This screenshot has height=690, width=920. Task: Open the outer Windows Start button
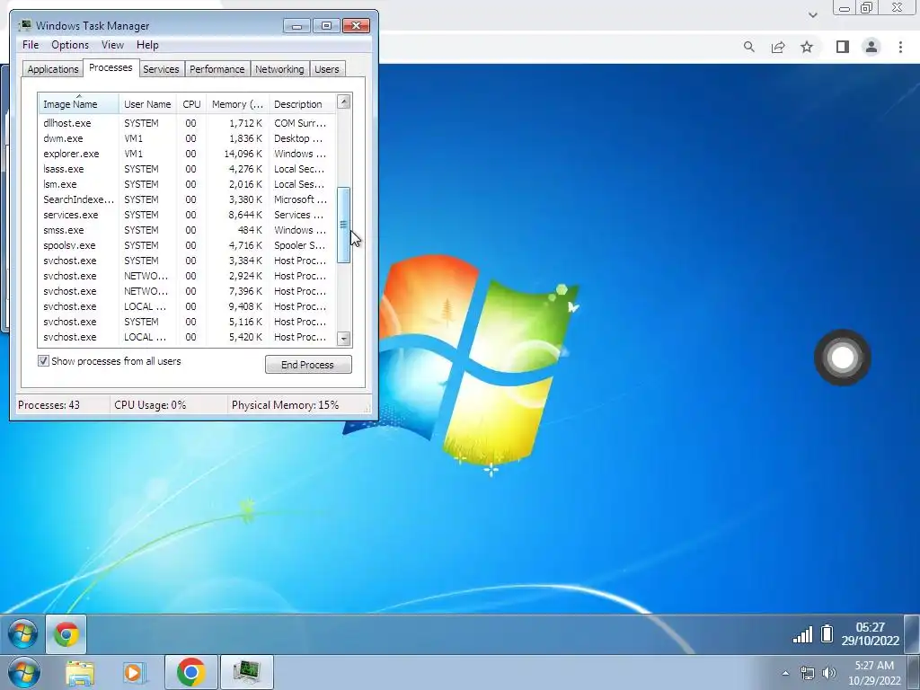23,672
